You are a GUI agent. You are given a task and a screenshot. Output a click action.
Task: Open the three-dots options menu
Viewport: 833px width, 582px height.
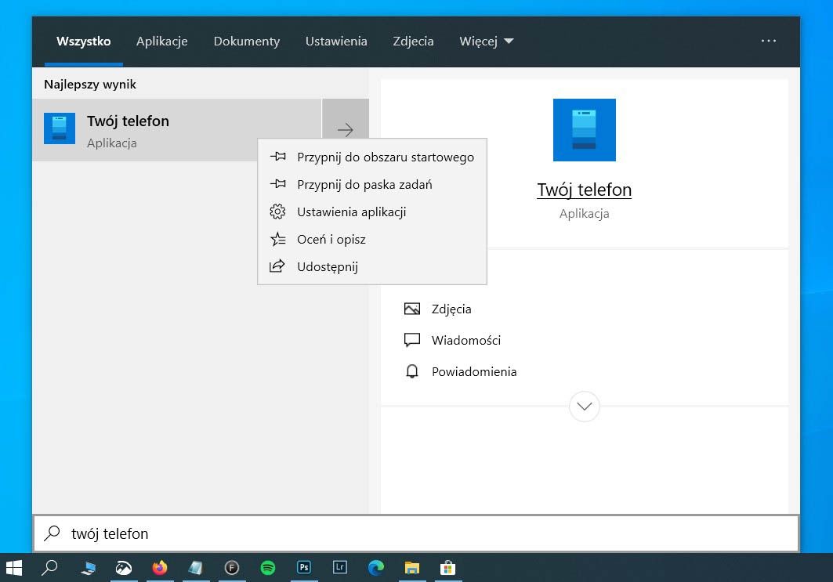click(769, 41)
